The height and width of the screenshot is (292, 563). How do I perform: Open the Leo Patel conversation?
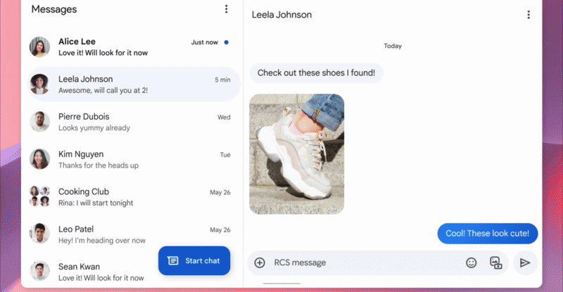pos(134,234)
